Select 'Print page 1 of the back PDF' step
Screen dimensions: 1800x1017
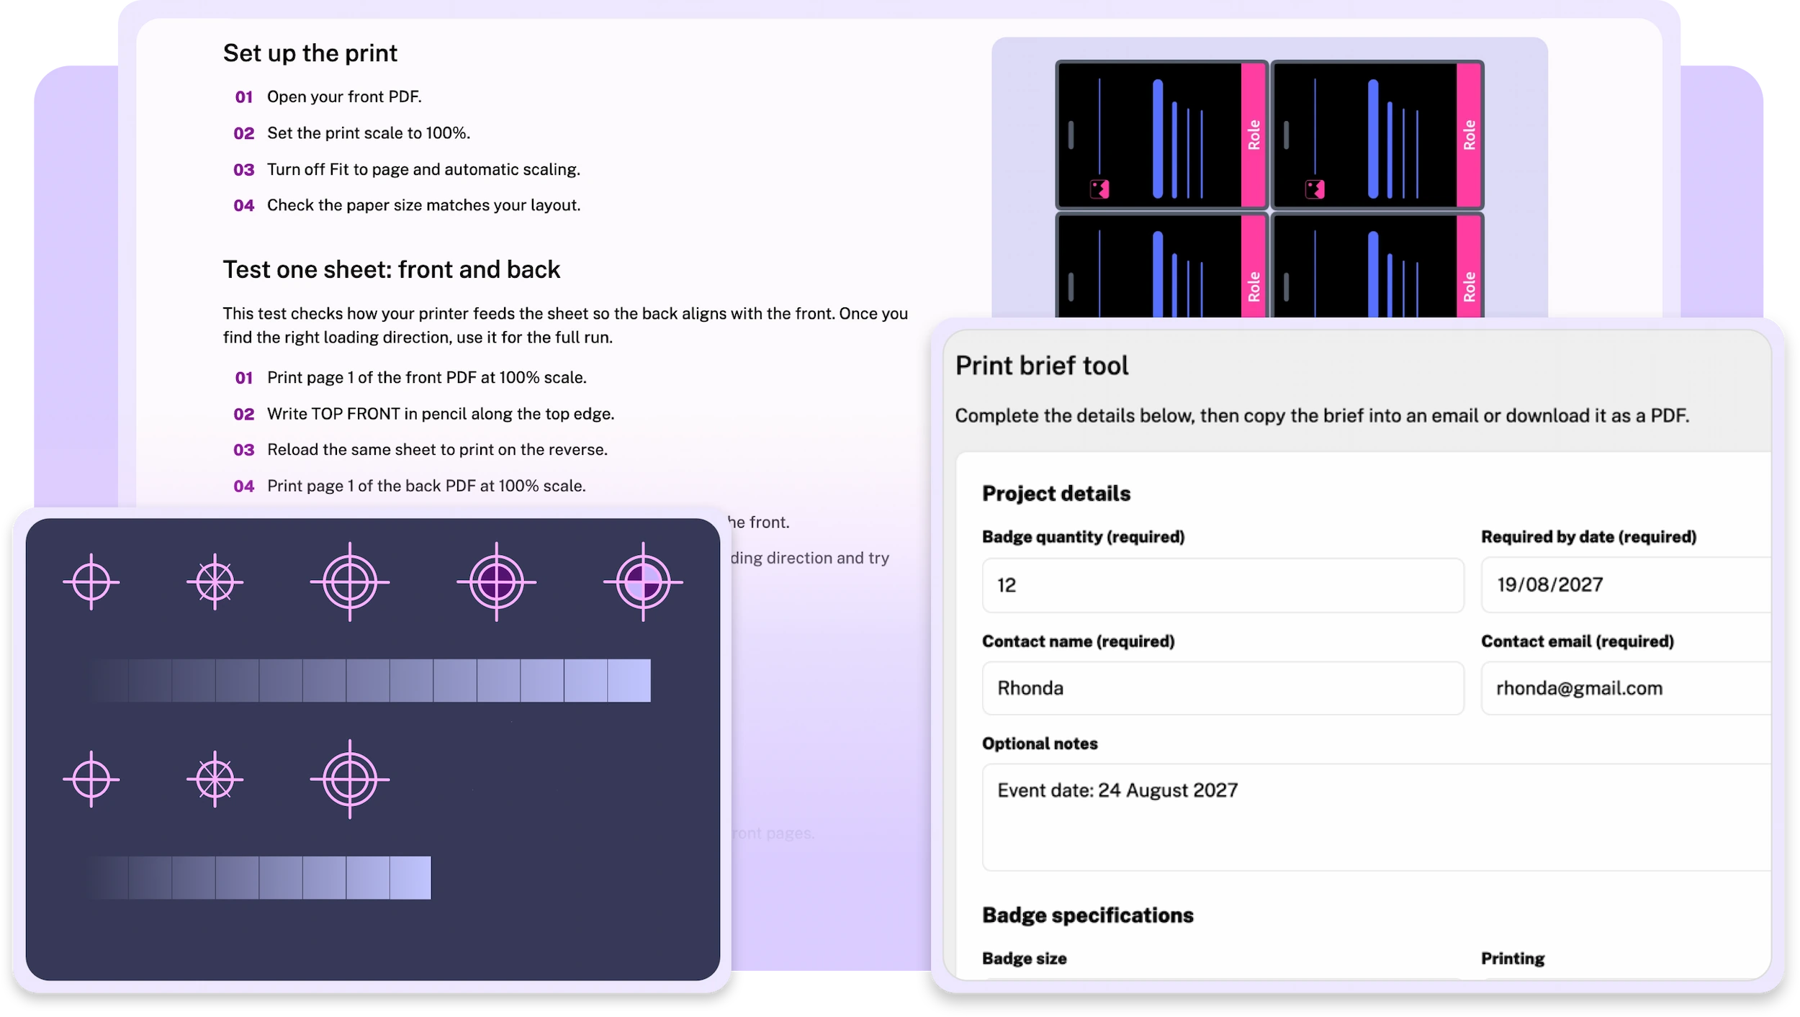pyautogui.click(x=426, y=486)
